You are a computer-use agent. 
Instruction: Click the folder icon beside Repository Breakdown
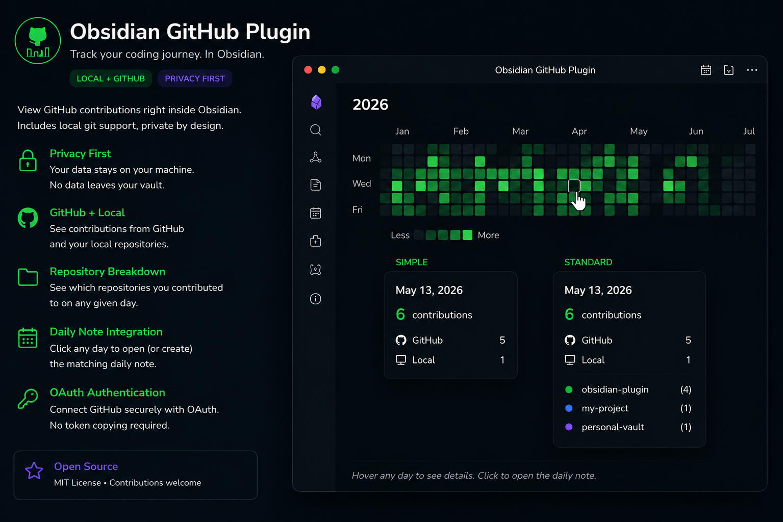[28, 277]
